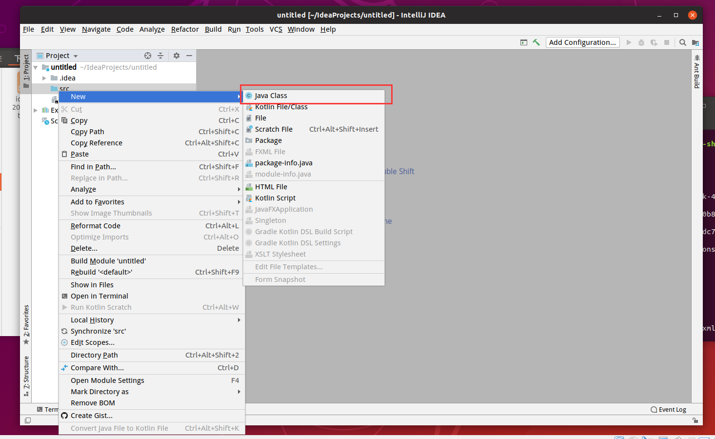715x439 pixels.
Task: Expand the highlighted New submenu
Action: [151, 97]
